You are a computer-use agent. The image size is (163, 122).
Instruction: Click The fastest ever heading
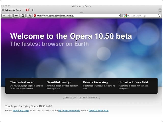pyautogui.click(x=22, y=82)
